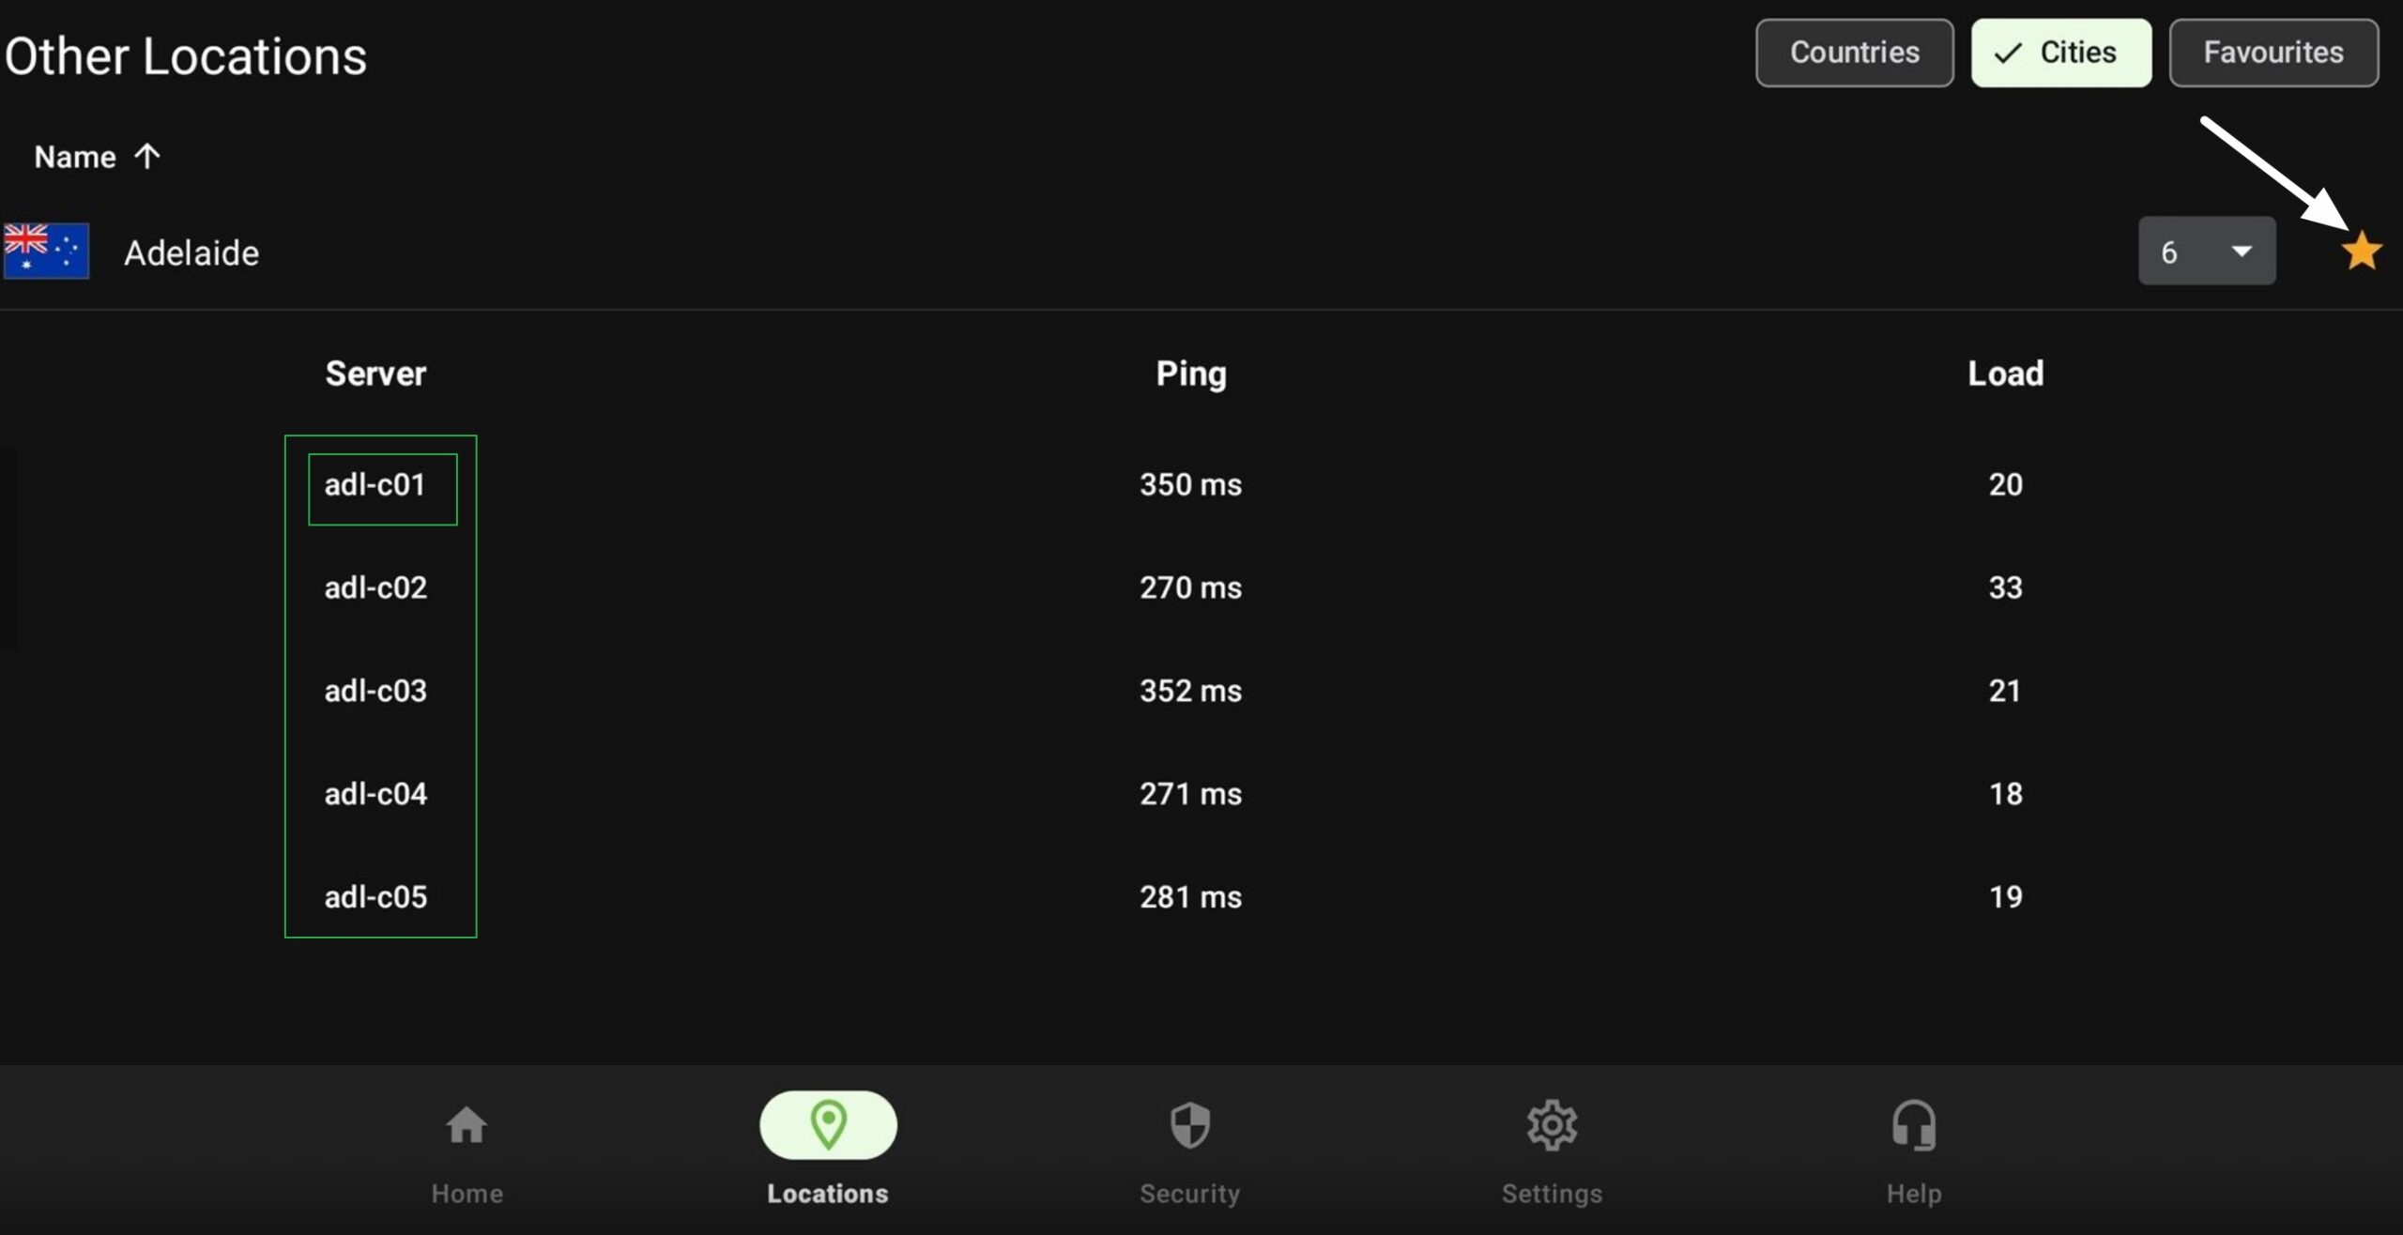
Task: Choose server adl-c03
Action: click(x=375, y=691)
